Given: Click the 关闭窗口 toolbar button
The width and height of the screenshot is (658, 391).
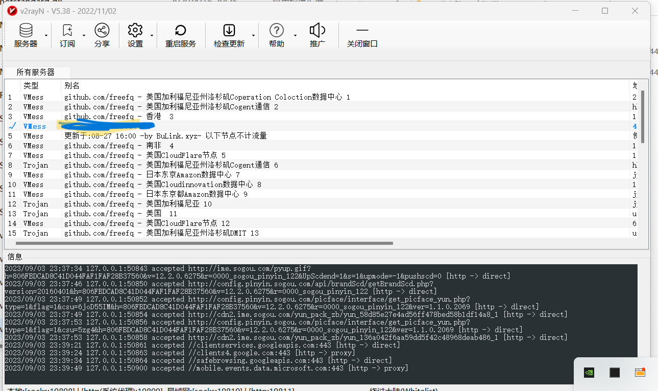Looking at the screenshot, I should point(362,36).
